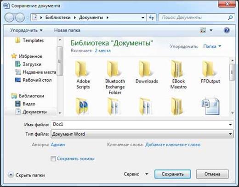Click the Сохранить button
This screenshot has height=187, width=239.
click(172, 174)
